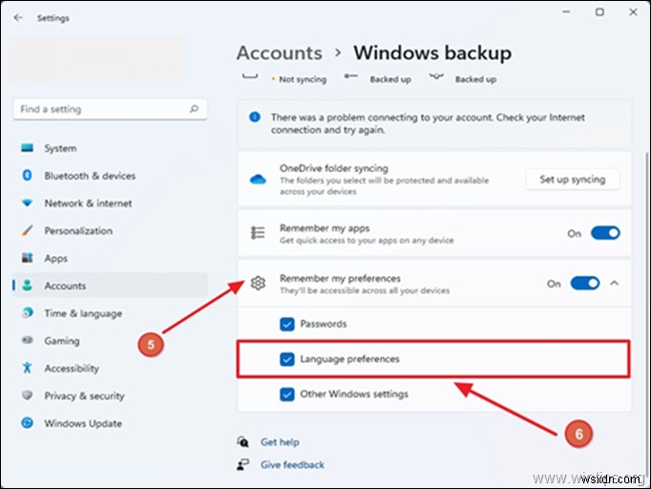Click the back arrow icon in Settings
Screen dimensions: 651x489
point(18,17)
